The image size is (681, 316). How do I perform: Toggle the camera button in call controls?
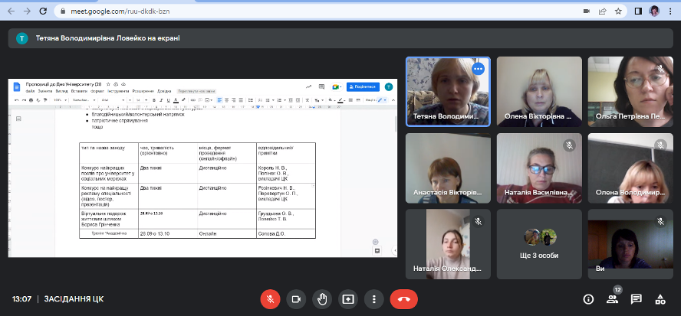[x=296, y=299]
